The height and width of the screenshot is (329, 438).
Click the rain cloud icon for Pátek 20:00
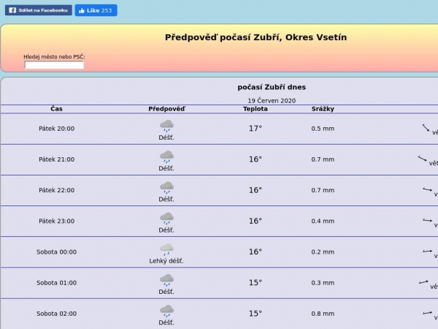tap(166, 126)
